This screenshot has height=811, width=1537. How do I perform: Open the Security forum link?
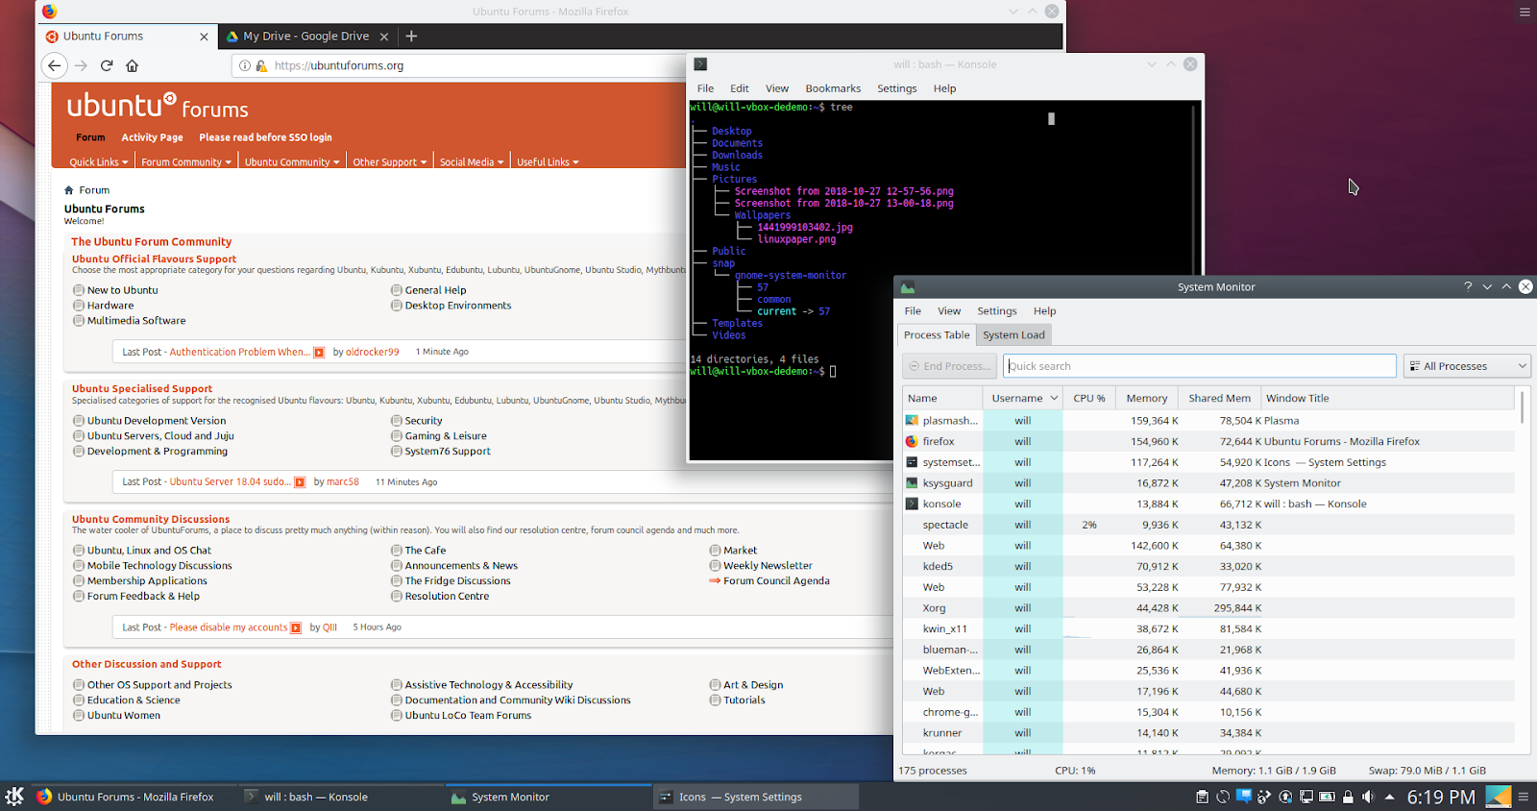pos(424,421)
